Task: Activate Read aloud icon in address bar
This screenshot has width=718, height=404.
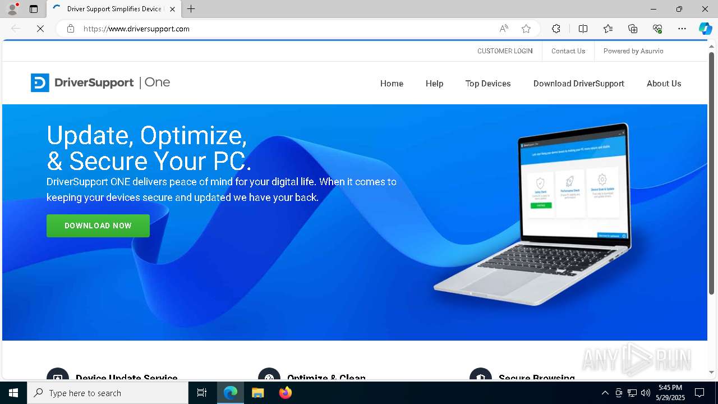Action: 504,29
